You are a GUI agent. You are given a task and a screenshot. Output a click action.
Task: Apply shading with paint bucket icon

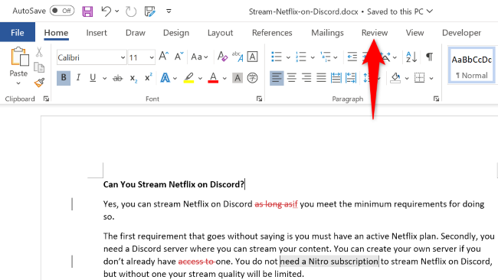395,78
